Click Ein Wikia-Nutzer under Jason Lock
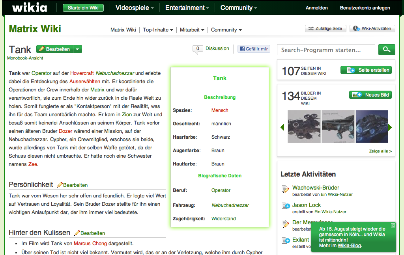 [330, 212]
